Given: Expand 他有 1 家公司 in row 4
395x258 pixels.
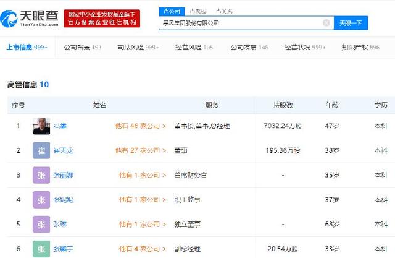Looking at the screenshot, I should 143,200.
